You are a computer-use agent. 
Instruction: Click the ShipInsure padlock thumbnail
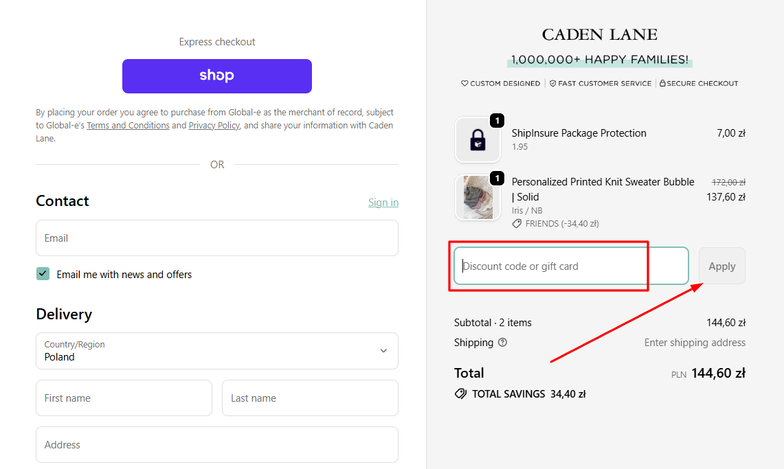478,139
